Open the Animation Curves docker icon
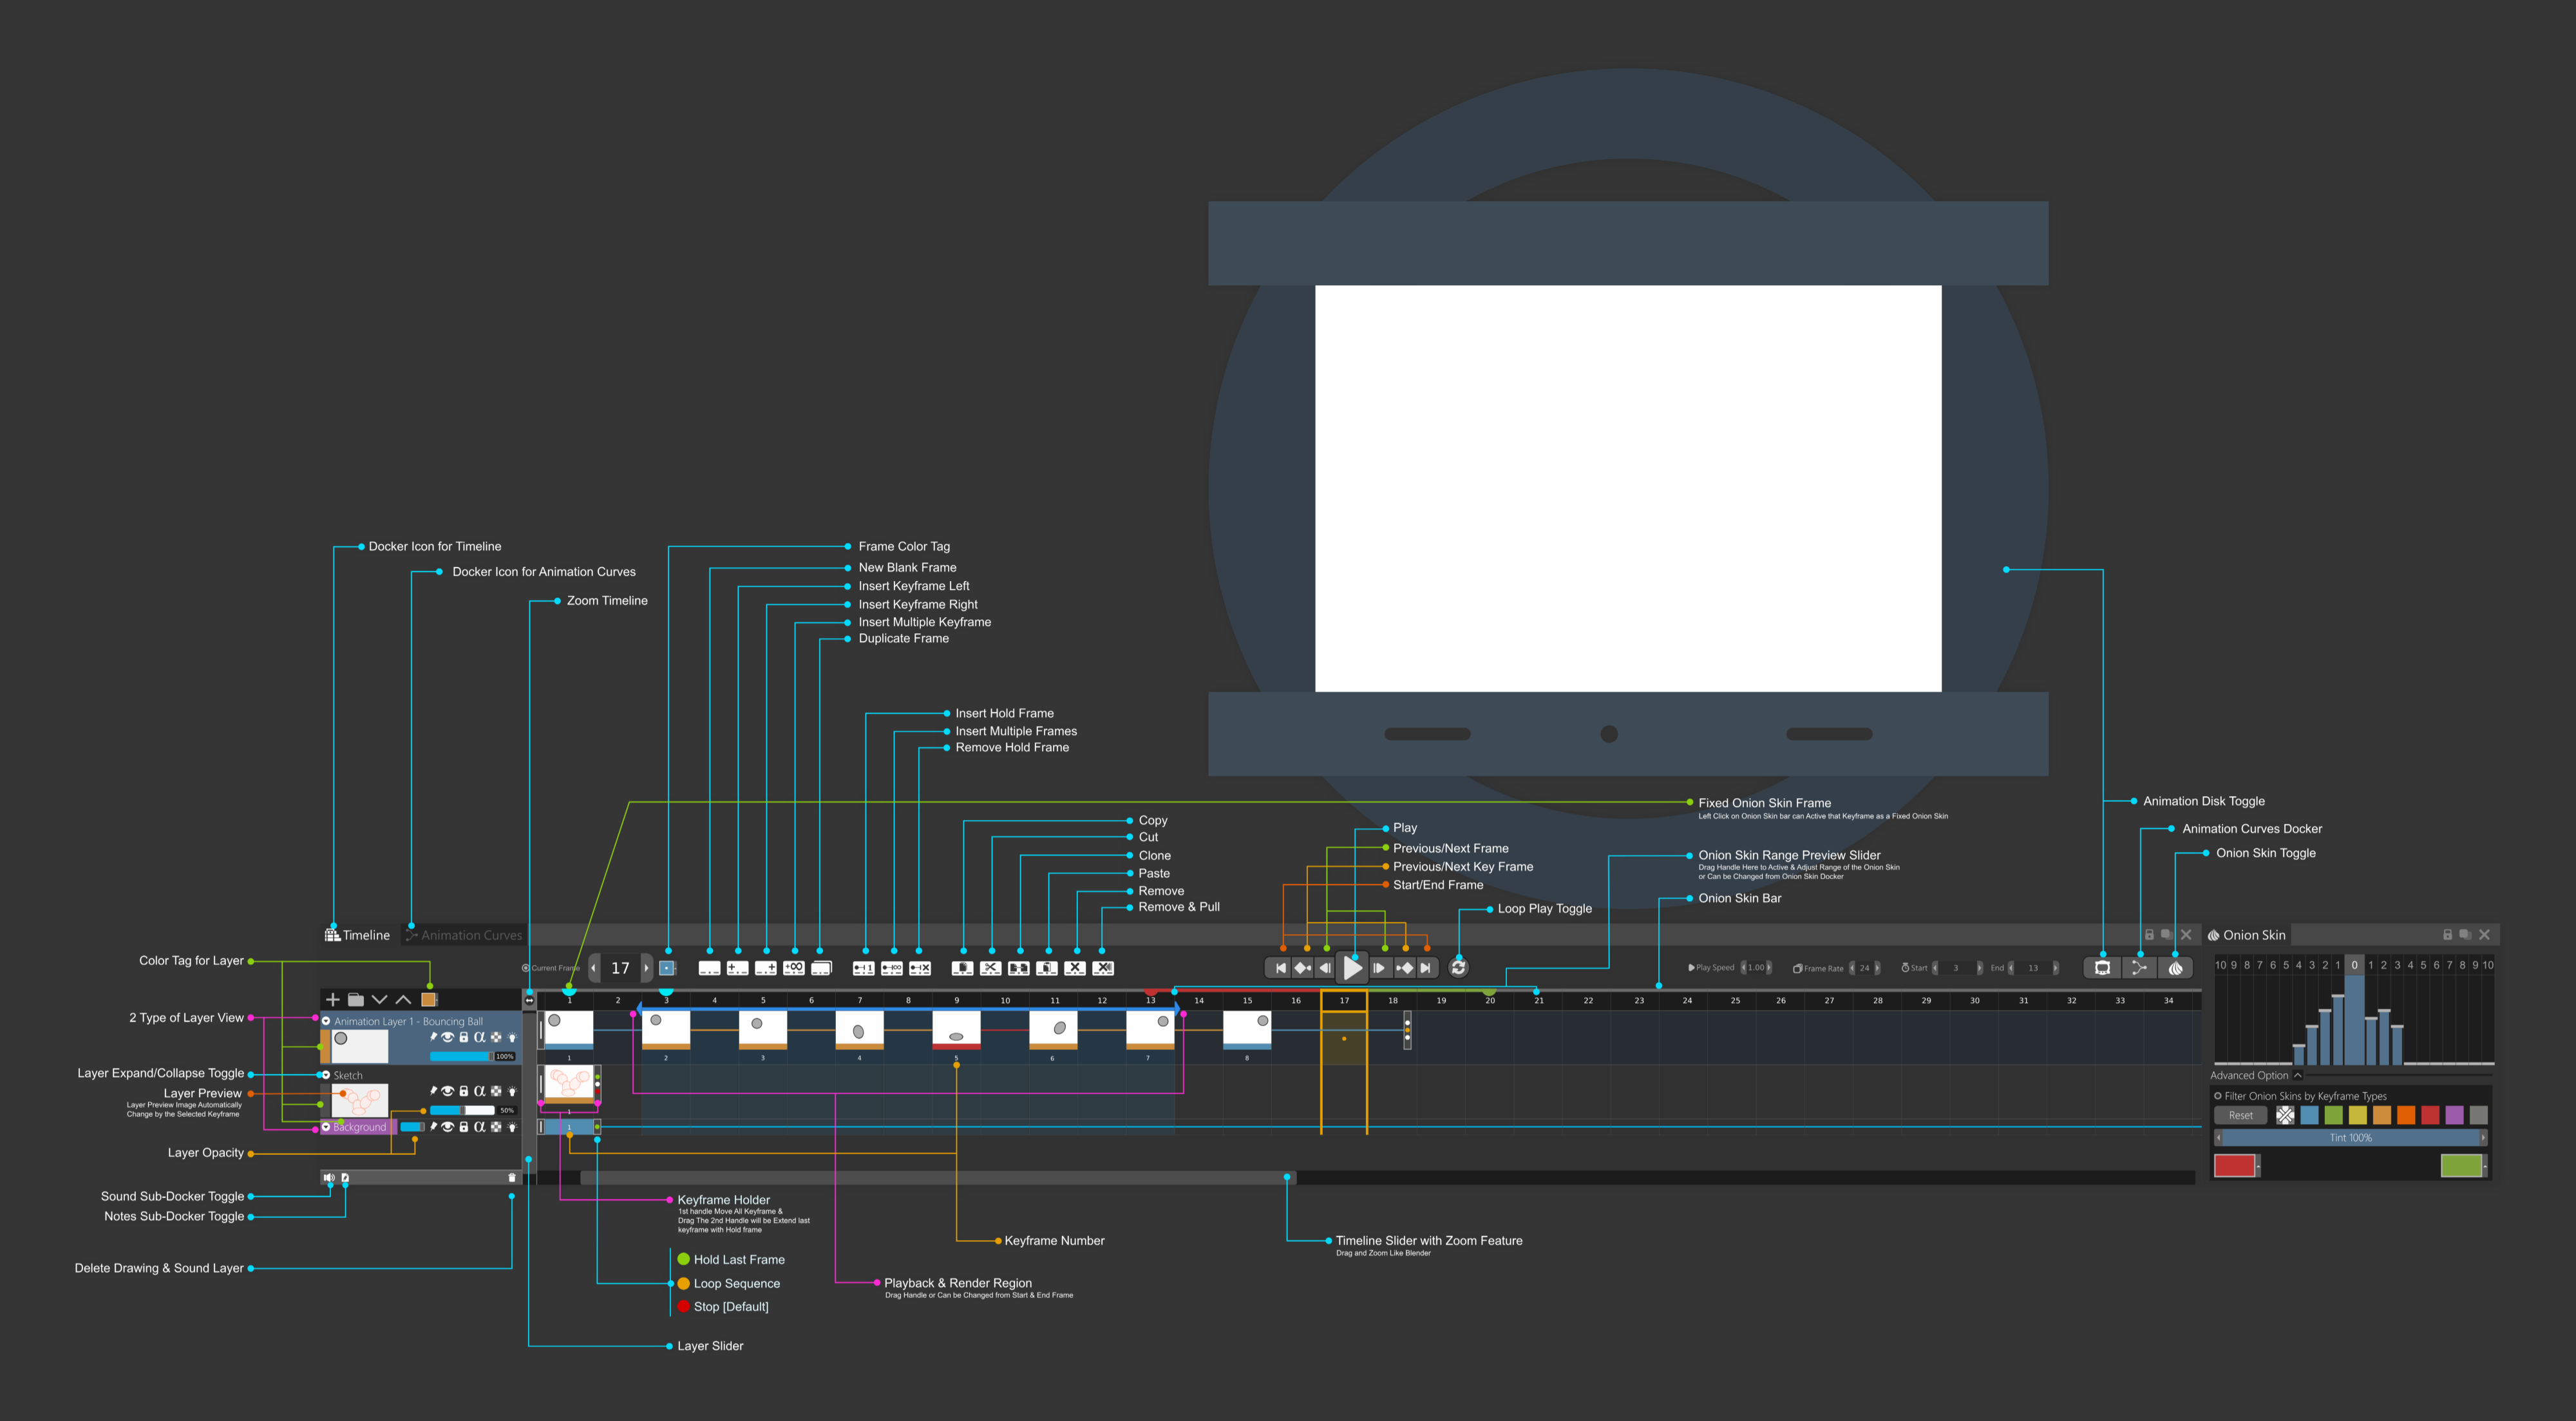 click(2139, 968)
